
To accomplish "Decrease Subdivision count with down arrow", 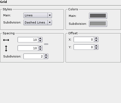I will tap(46, 57).
